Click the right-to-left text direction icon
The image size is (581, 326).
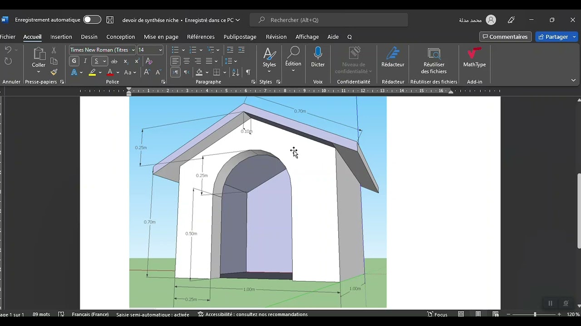(x=187, y=72)
